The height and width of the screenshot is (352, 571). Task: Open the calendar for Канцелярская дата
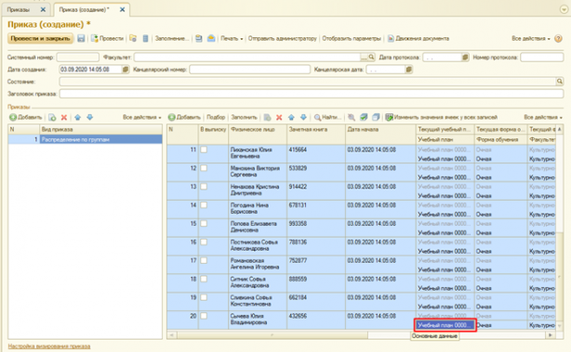(408, 69)
